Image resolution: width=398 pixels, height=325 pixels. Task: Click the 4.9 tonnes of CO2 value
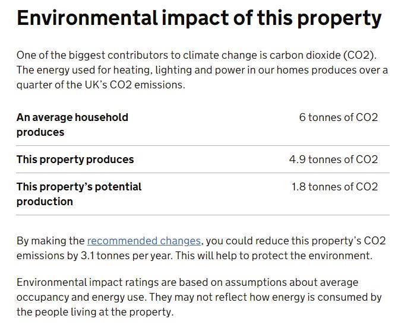pyautogui.click(x=333, y=160)
